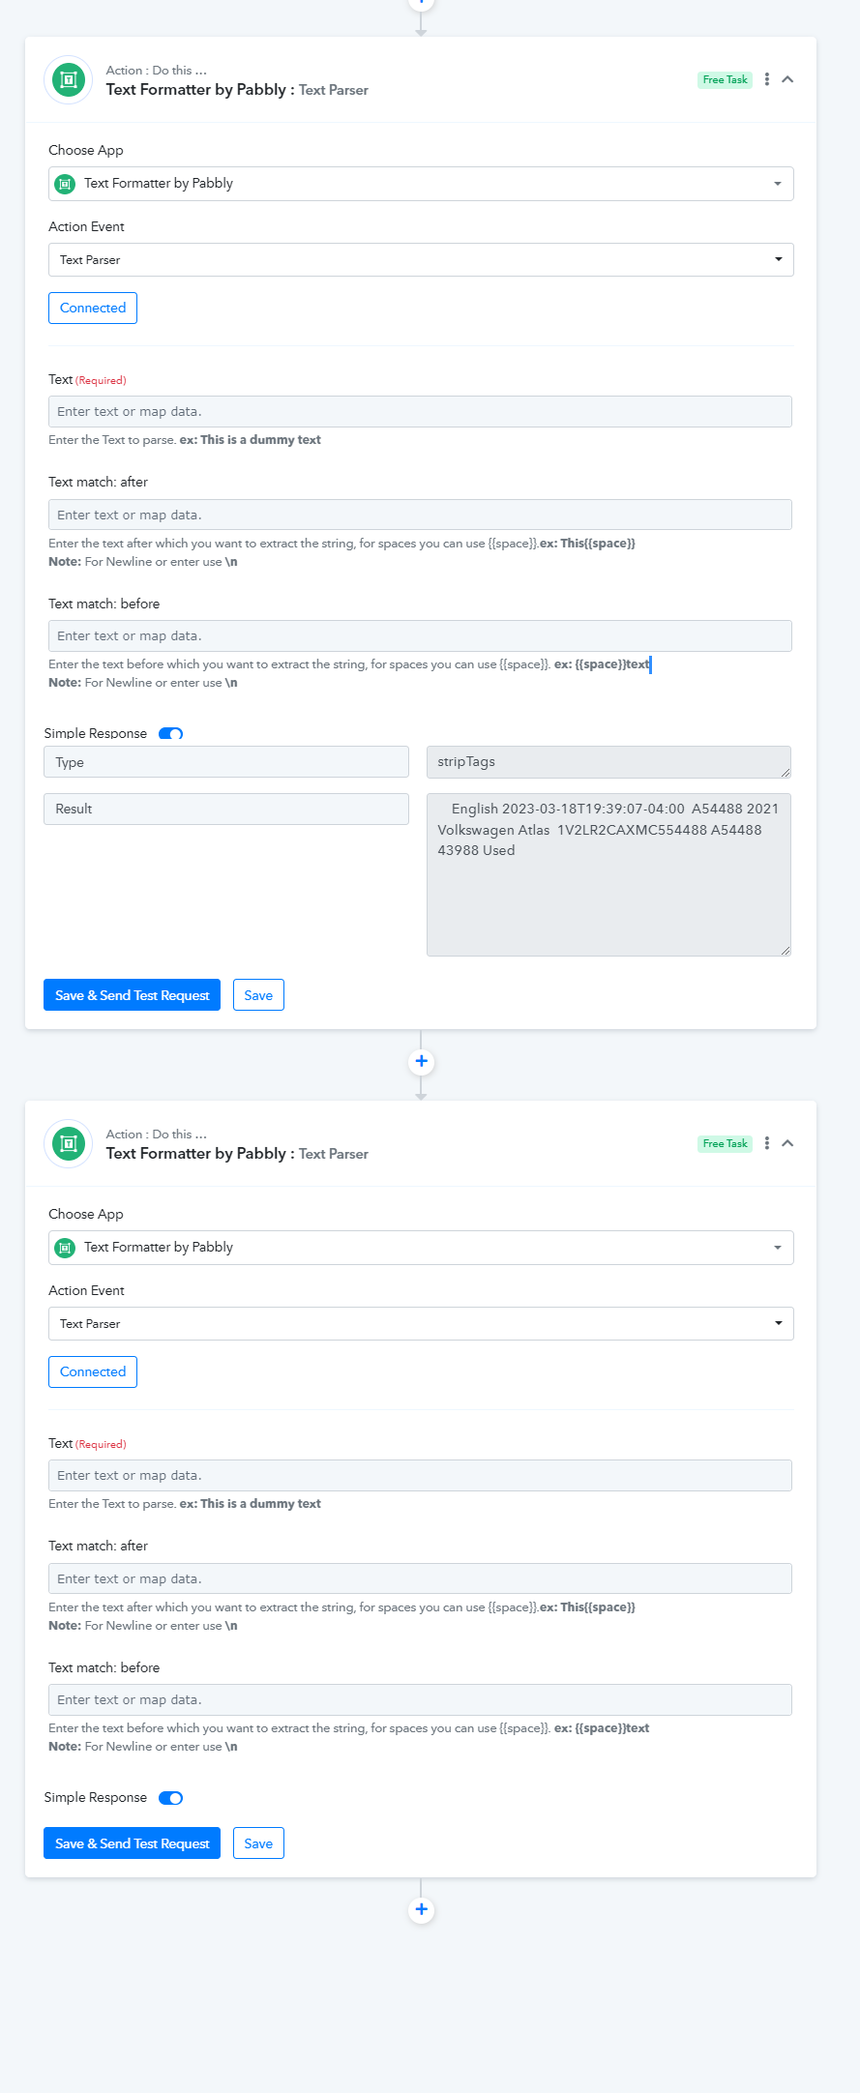860x2093 pixels.
Task: Open Action Event dropdown in first action
Action: (x=421, y=259)
